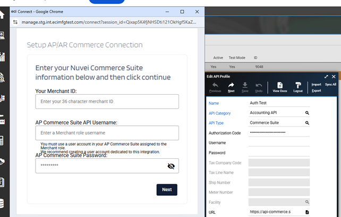Open the API Category link label

point(220,113)
